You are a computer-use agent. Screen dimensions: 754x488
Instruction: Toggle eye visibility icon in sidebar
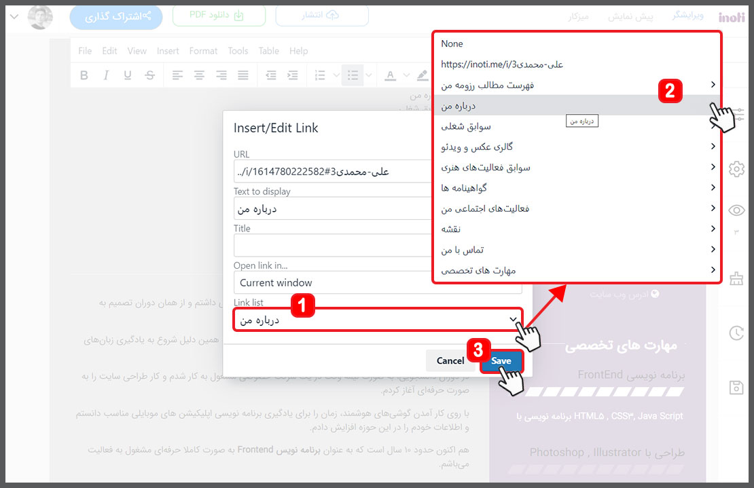point(736,210)
